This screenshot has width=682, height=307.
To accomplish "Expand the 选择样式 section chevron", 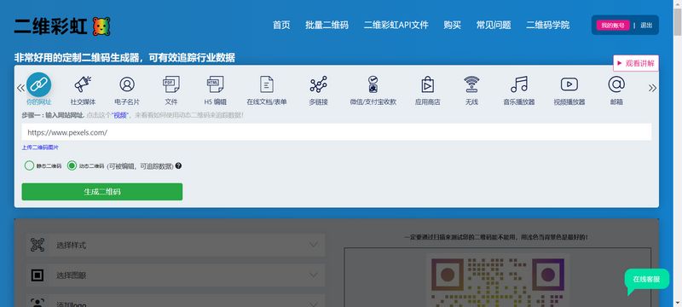I will pyautogui.click(x=314, y=245).
